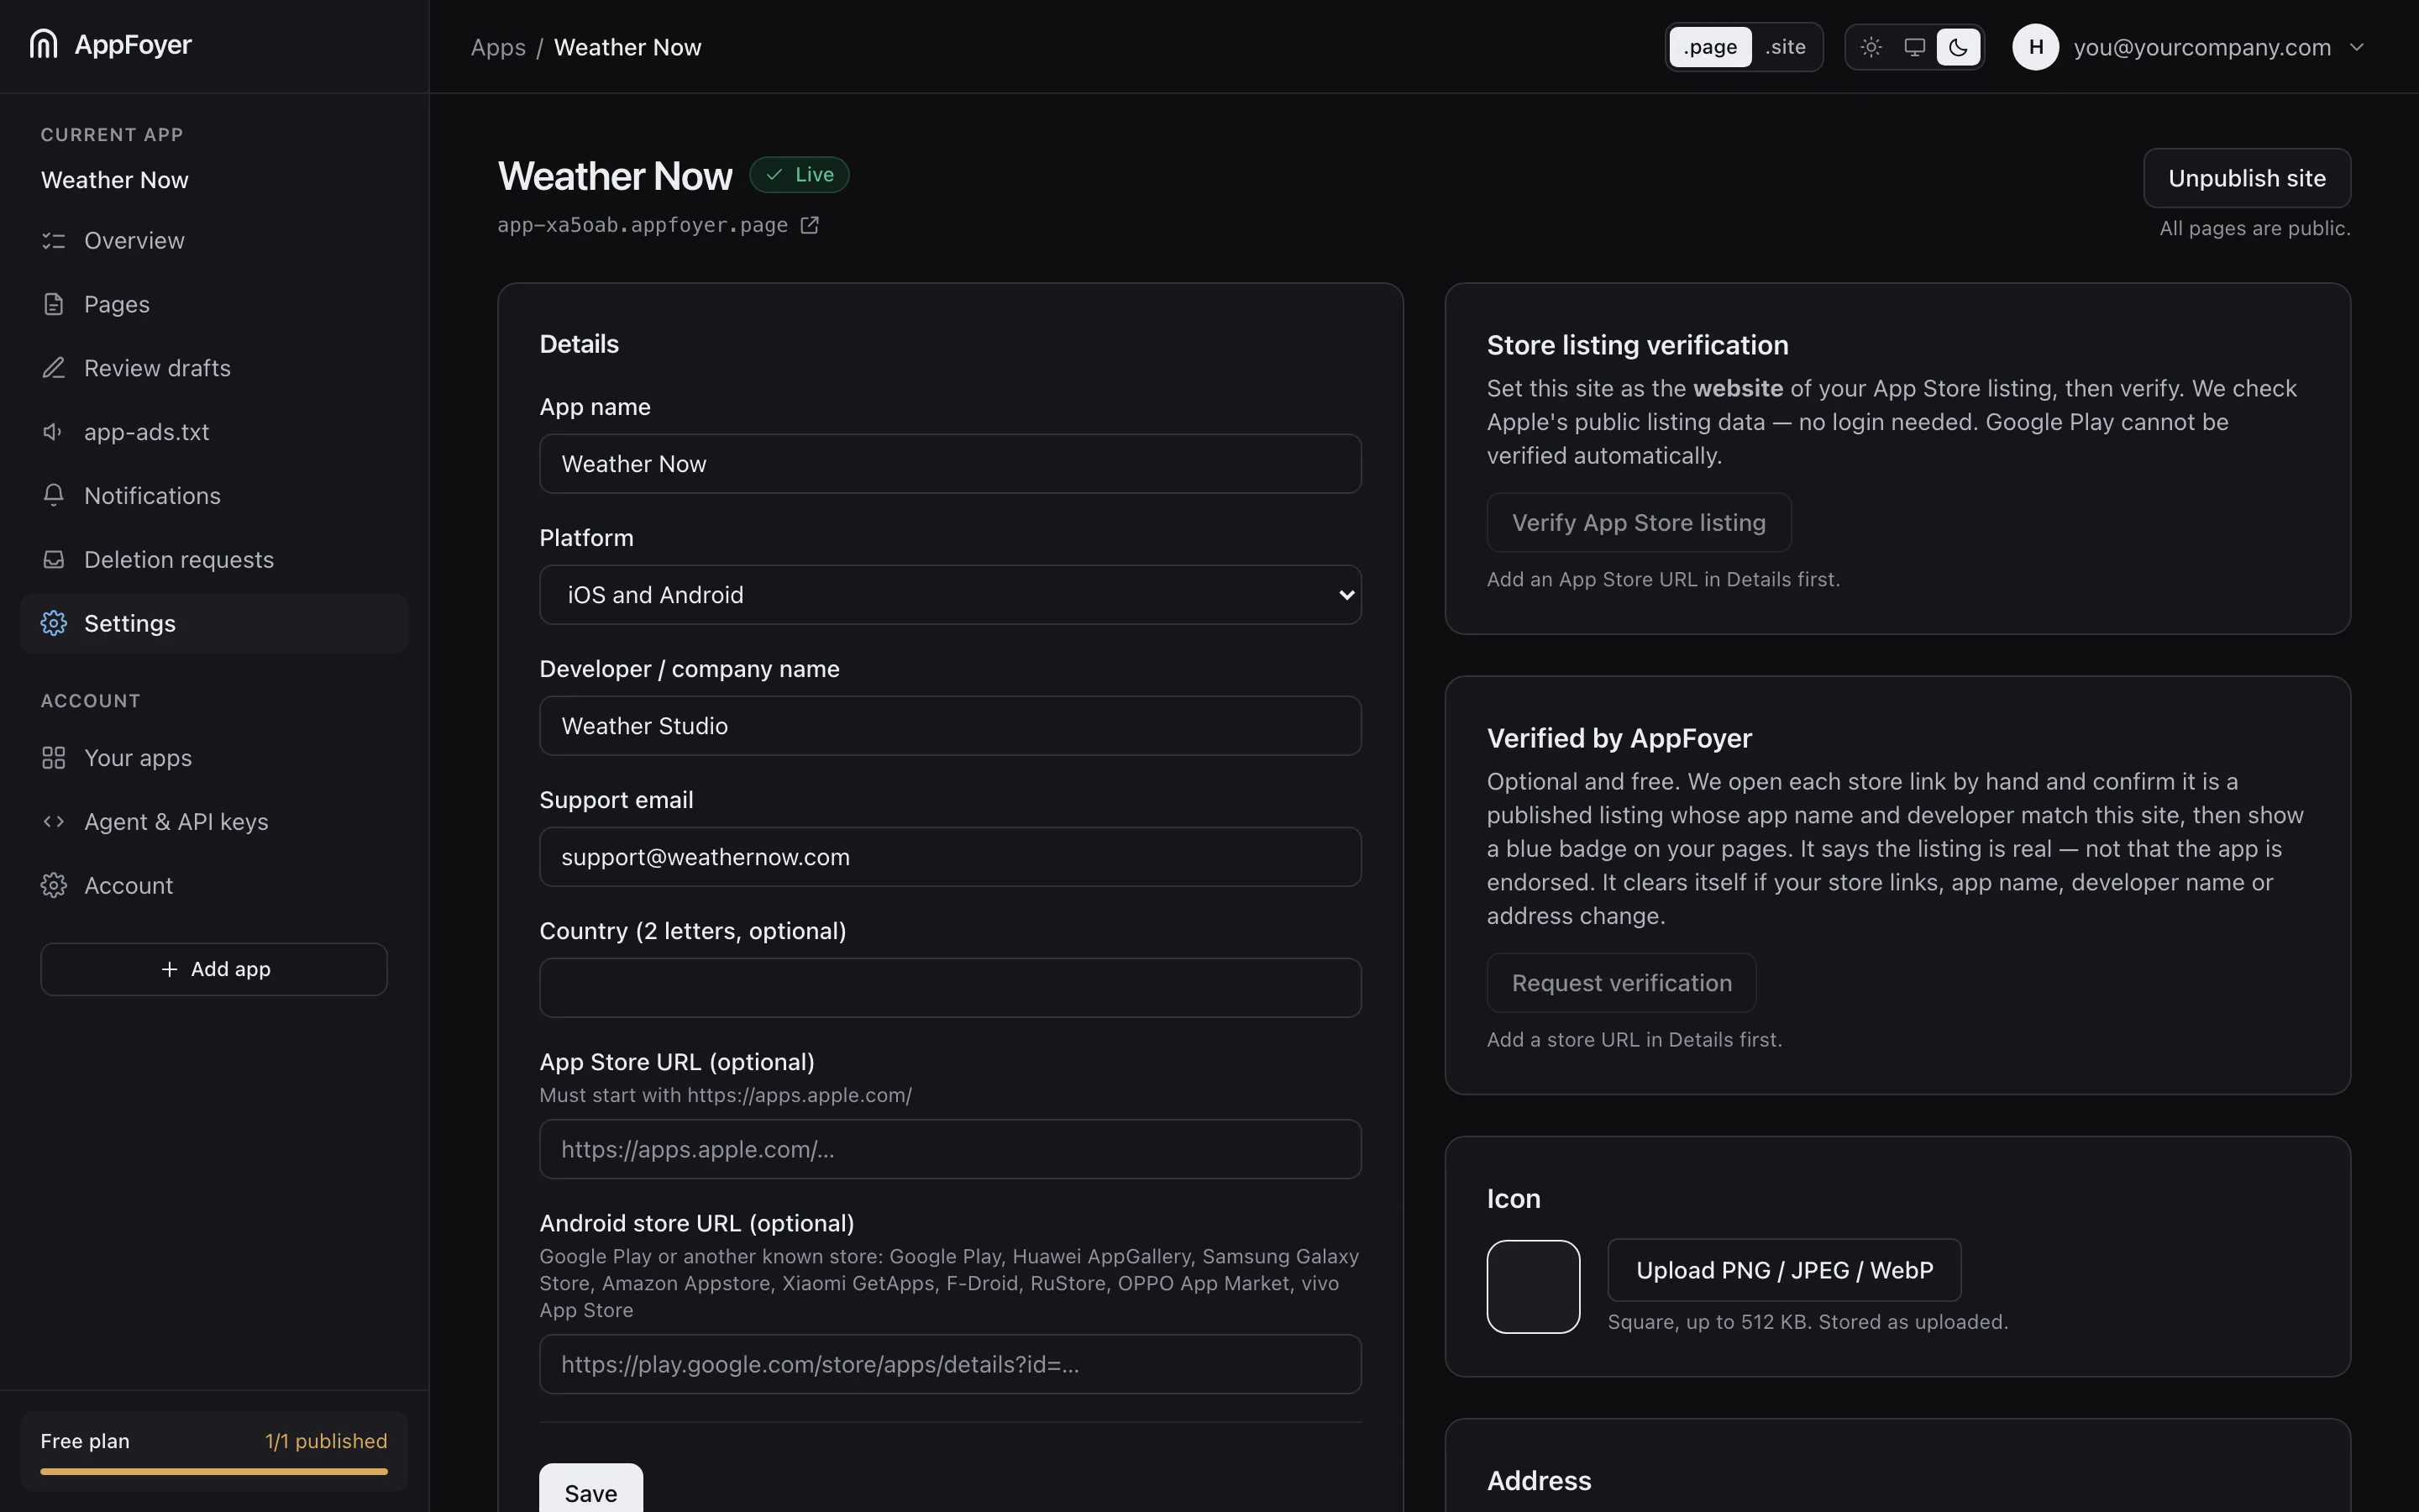Go to Pages section
The image size is (2419, 1512).
214,305
